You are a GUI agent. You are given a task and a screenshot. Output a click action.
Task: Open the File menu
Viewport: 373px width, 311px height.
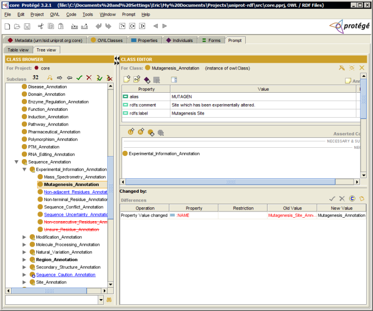[8, 15]
